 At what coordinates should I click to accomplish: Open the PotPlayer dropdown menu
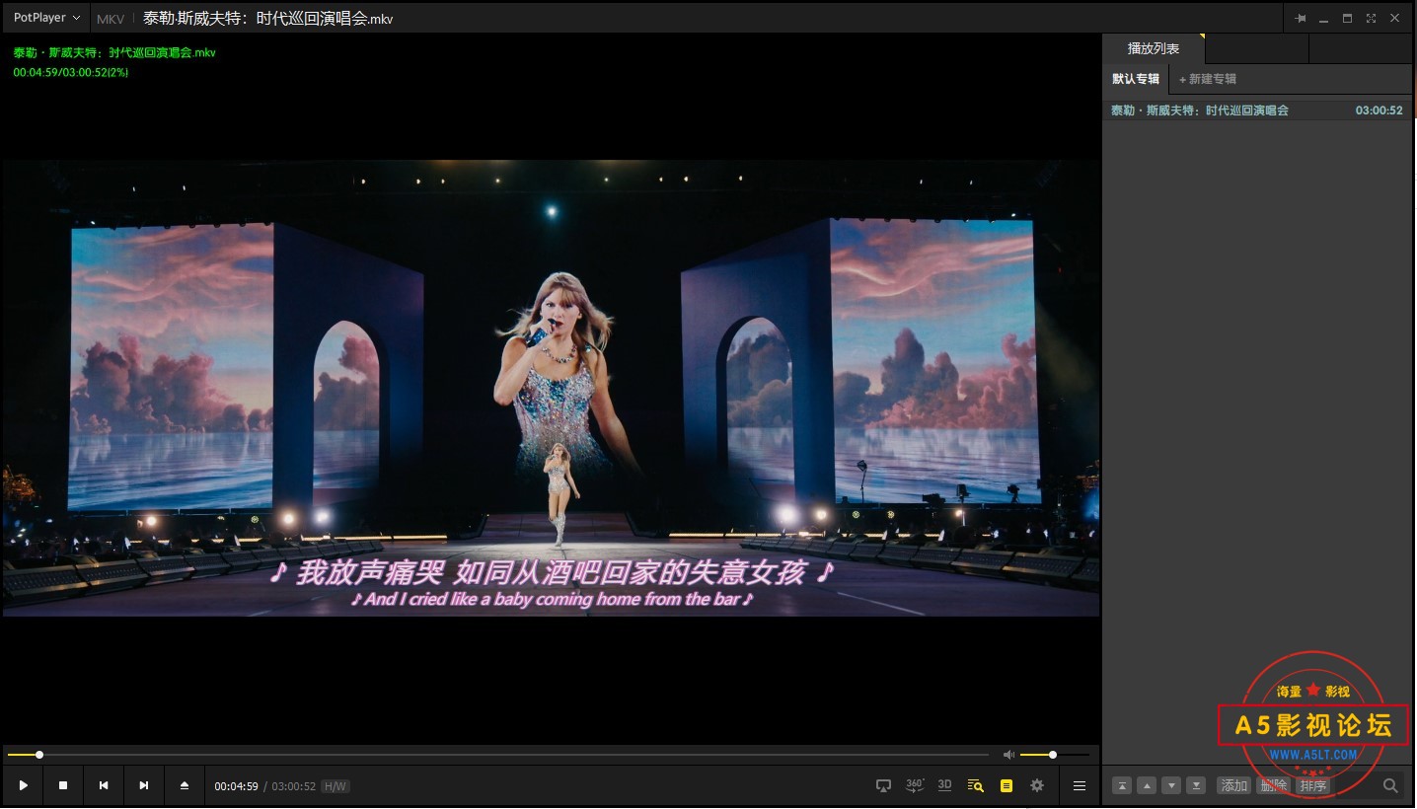point(46,18)
